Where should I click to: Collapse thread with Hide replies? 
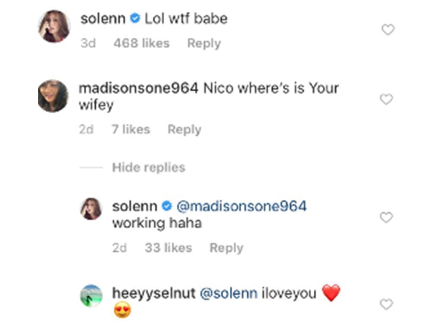tap(149, 168)
